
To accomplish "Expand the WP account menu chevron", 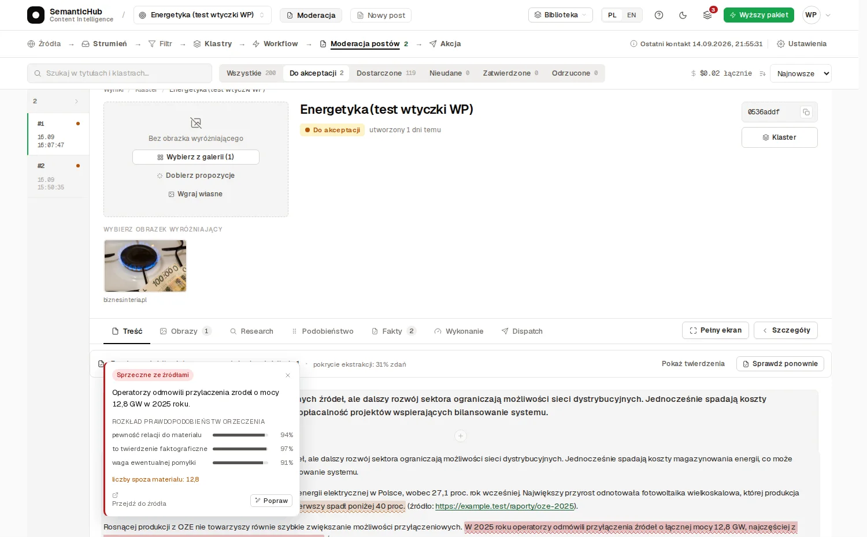I will [x=828, y=15].
